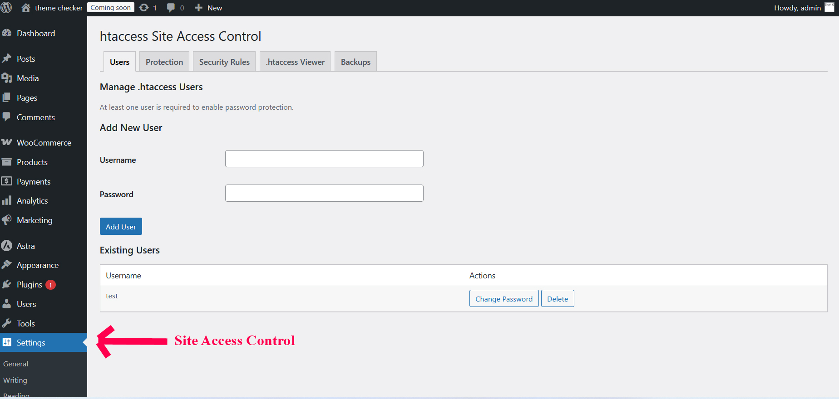Image resolution: width=839 pixels, height=399 pixels.
Task: Focus the Username input field
Action: coord(324,159)
